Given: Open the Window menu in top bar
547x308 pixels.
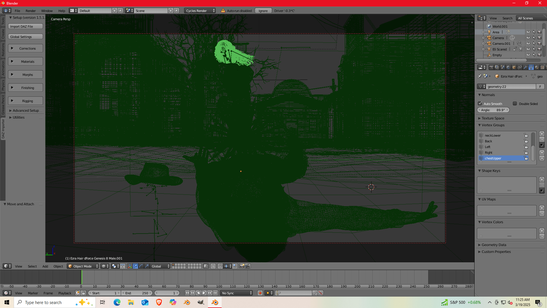Looking at the screenshot, I should pos(47,11).
